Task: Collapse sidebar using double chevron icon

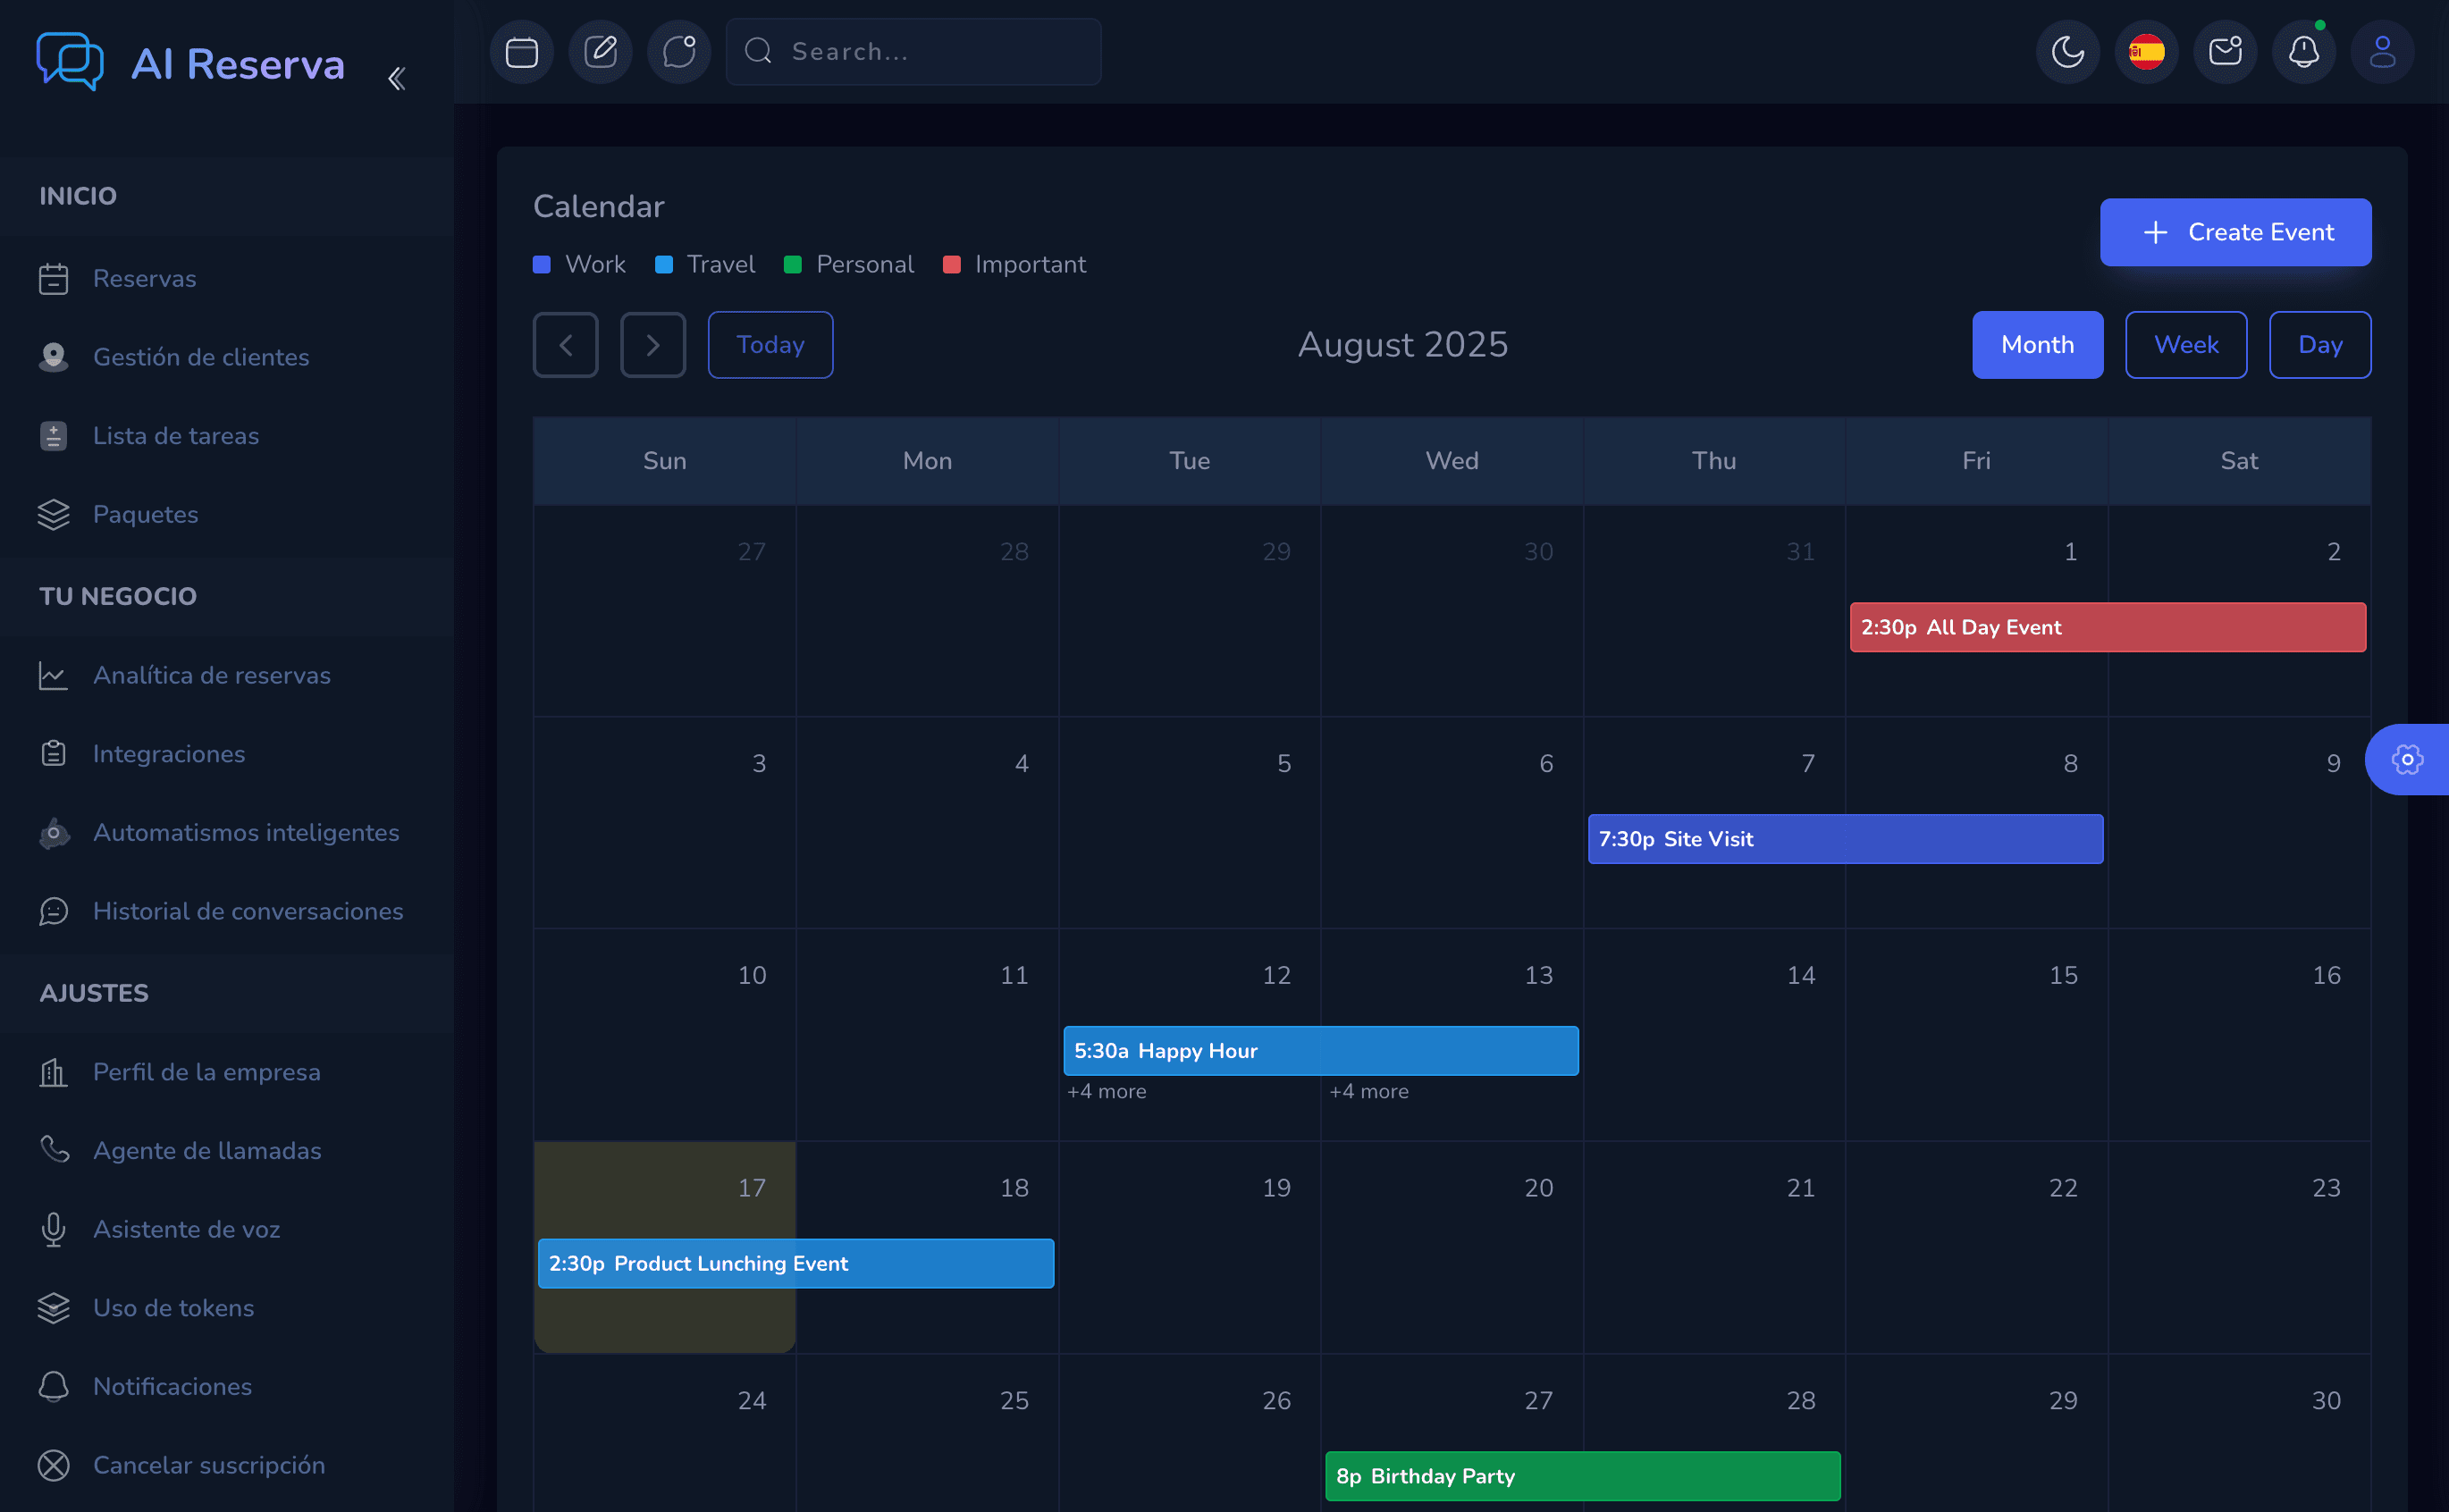Action: coord(397,79)
